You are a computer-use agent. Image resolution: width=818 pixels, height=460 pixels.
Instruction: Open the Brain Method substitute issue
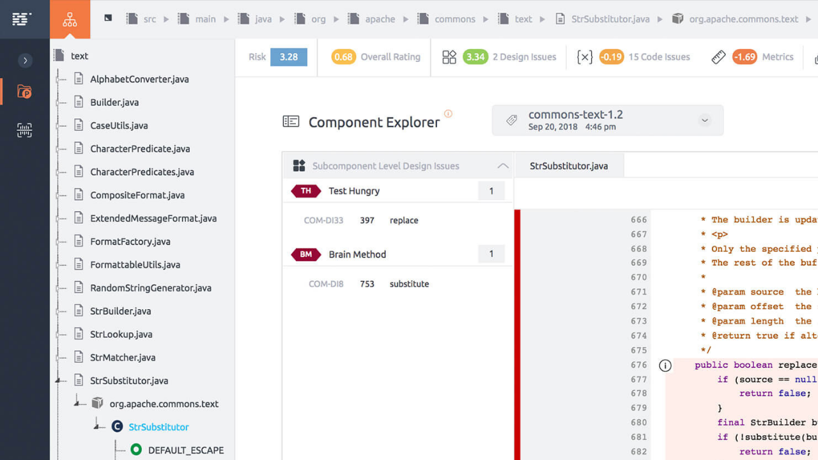(409, 284)
